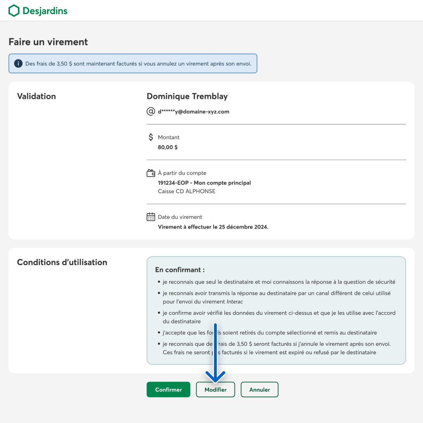
Task: Click the email @ icon beside the recipient address
Action: coord(151,111)
